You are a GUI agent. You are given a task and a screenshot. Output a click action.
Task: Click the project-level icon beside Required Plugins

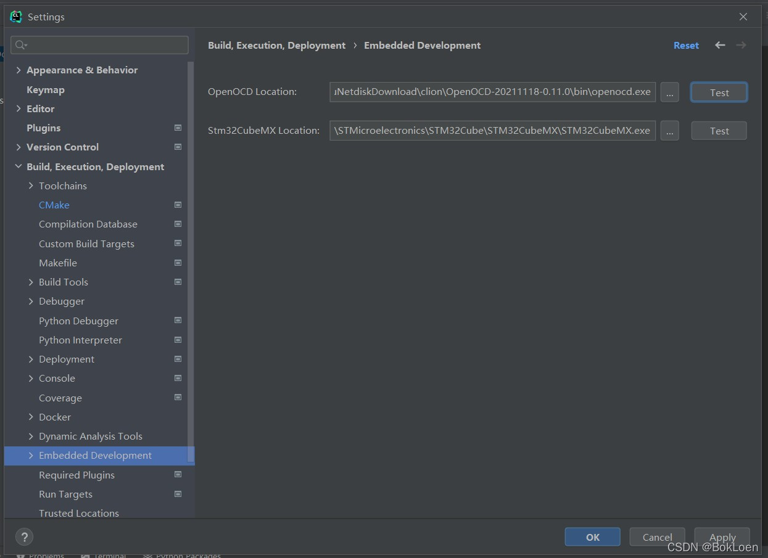178,475
